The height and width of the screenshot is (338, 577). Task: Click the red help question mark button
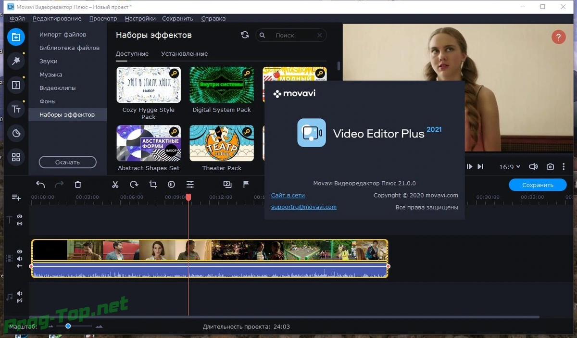click(x=558, y=37)
